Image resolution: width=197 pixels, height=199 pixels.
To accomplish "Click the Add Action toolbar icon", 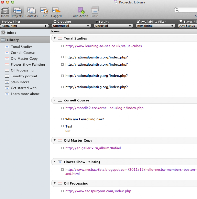I will 80,12.
